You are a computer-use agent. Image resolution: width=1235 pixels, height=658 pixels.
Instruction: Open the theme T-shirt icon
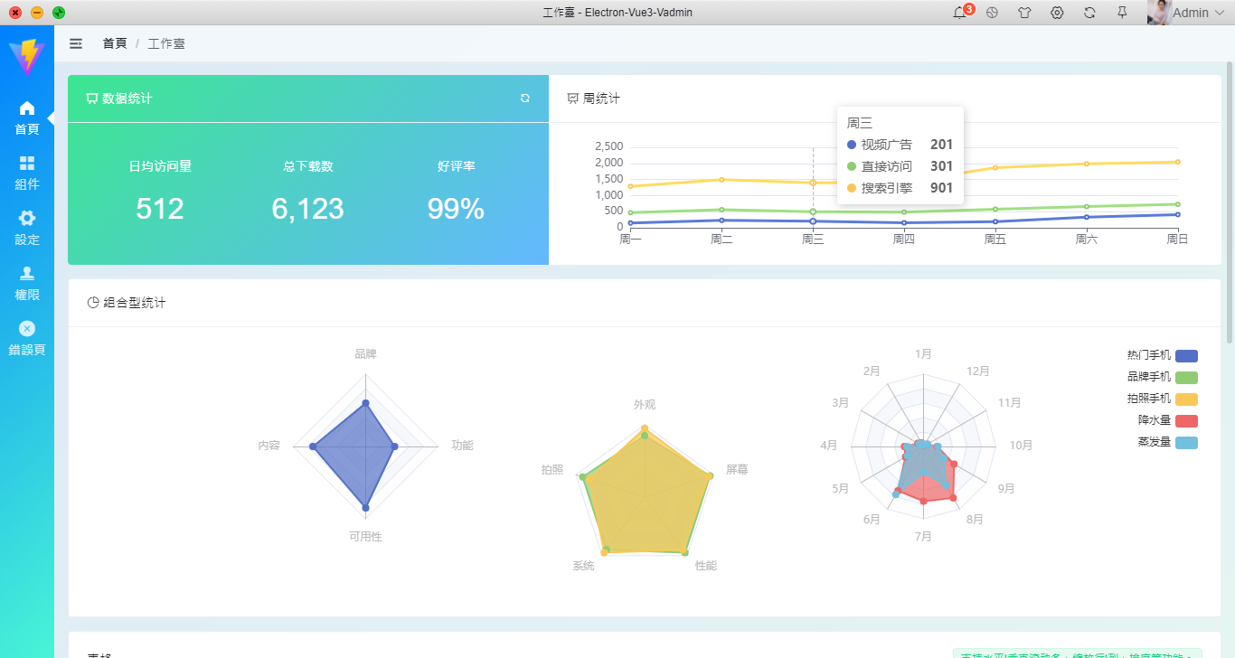(1024, 13)
